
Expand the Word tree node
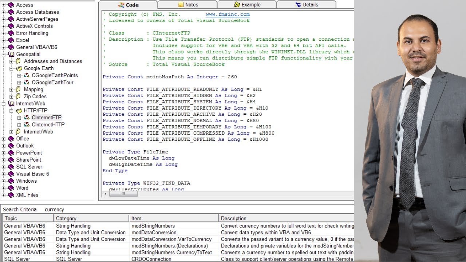click(x=4, y=188)
